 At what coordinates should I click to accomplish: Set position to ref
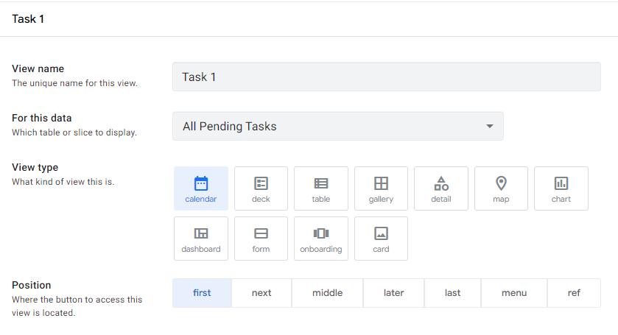point(574,293)
